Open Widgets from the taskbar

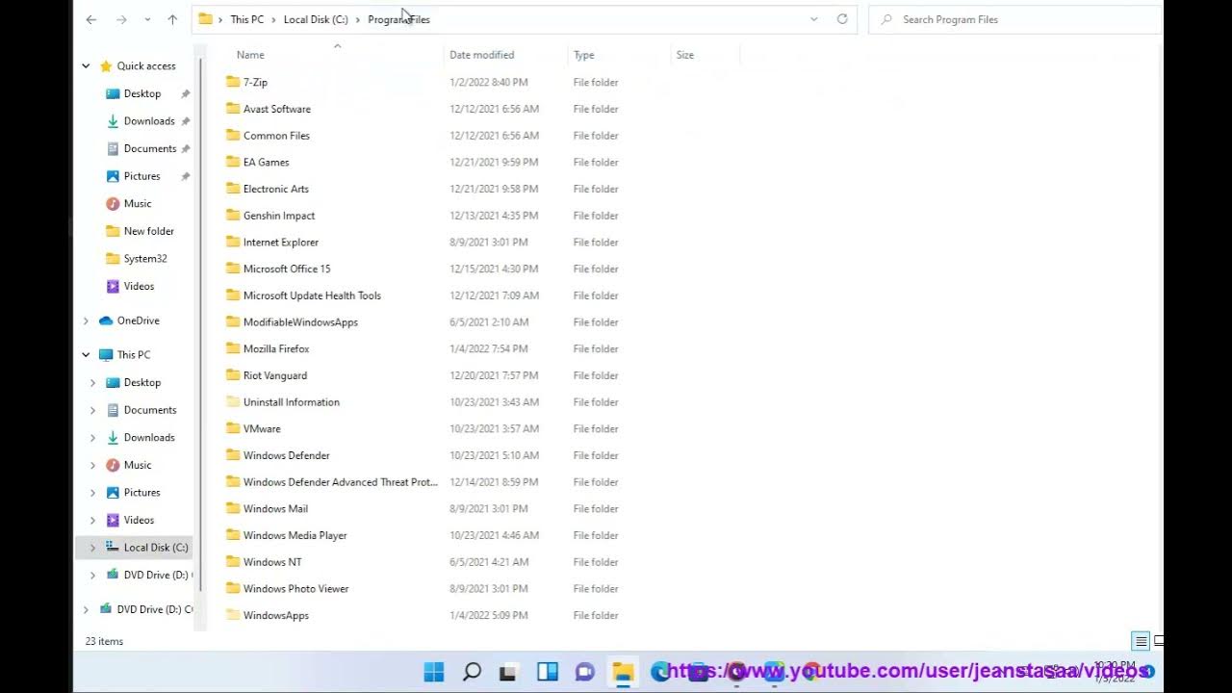tap(548, 672)
